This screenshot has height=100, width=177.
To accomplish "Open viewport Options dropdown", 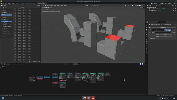I will 142,7.
